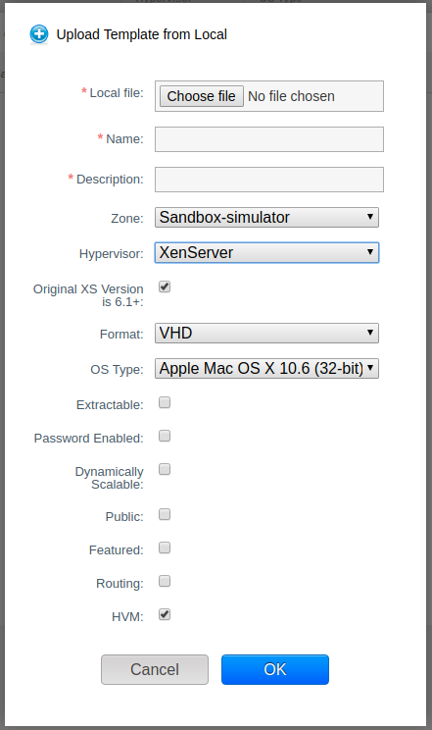Focus the Description input field
Viewport: 432px width, 730px height.
269,180
